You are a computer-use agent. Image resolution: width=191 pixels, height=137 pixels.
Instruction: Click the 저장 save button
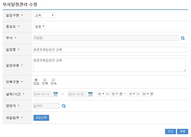(170, 131)
